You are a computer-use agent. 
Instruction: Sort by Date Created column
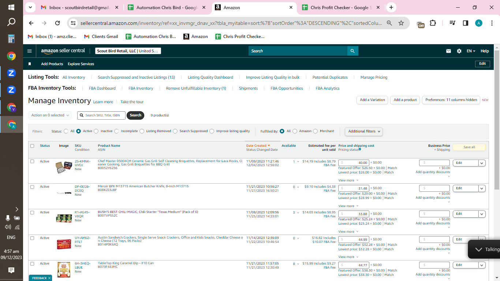[258, 146]
